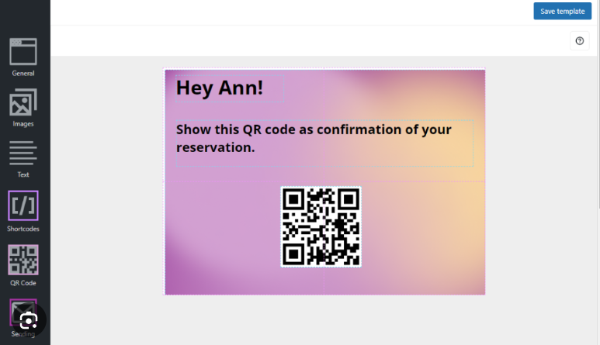Click the Images label in sidebar

tap(23, 124)
